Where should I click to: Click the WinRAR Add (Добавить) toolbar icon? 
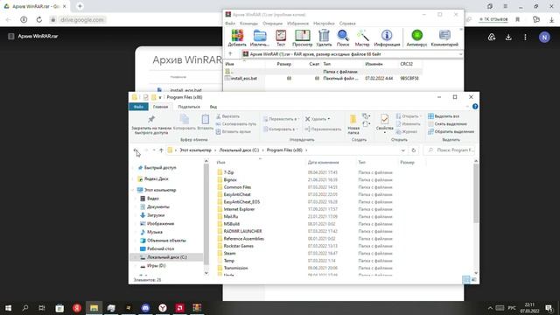(237, 38)
